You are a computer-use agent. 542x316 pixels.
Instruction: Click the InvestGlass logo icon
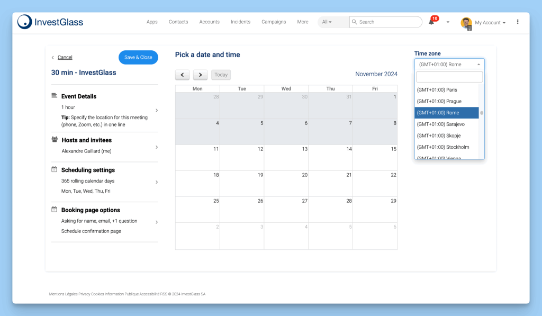click(x=24, y=22)
